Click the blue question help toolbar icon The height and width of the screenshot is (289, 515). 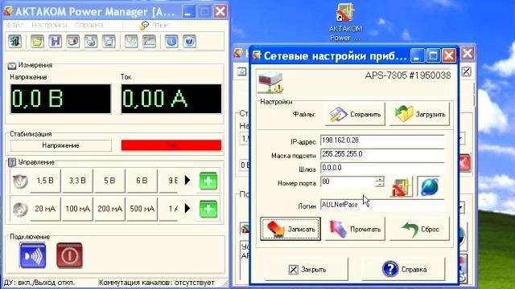[x=190, y=41]
